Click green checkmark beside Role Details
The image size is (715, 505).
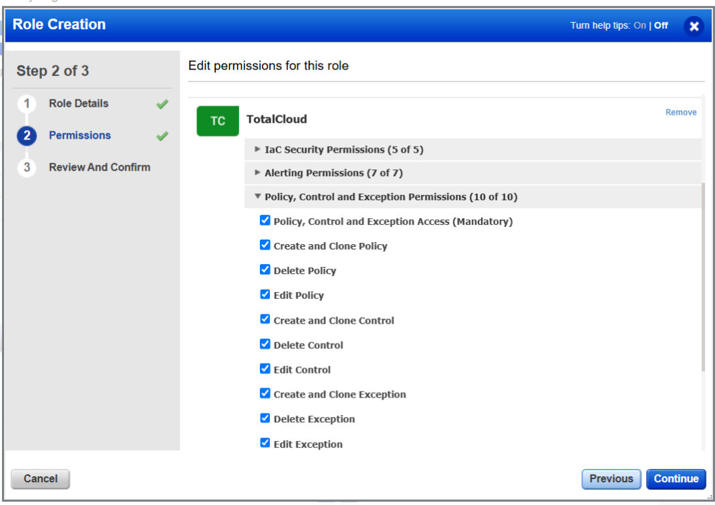[x=162, y=104]
